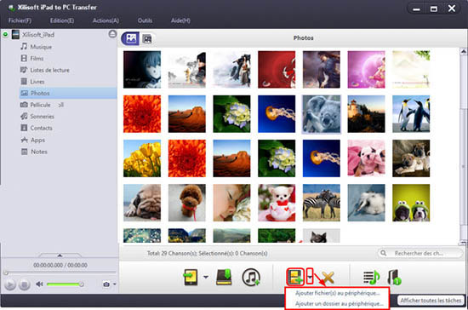Select the yellow tulips thumbnail
This screenshot has height=310, width=468.
point(142,158)
